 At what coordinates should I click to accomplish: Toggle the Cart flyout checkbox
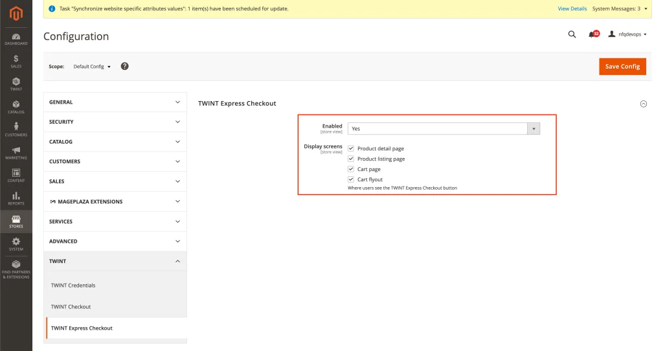pyautogui.click(x=351, y=179)
